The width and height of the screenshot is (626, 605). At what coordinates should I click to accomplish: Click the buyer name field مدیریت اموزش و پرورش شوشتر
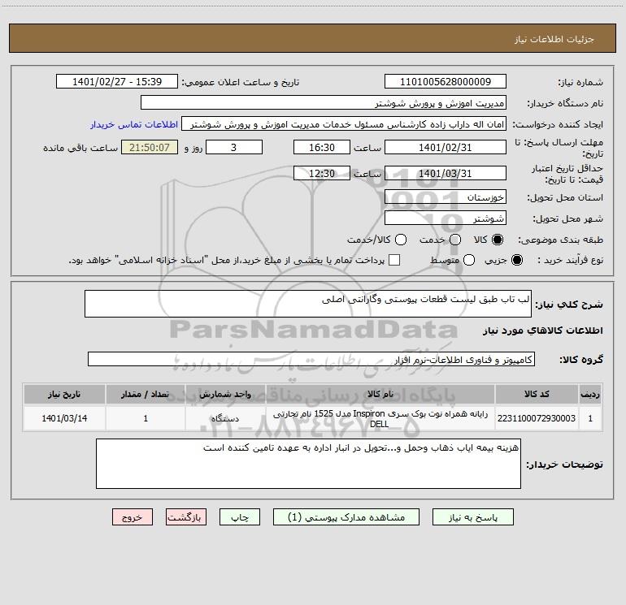tap(324, 103)
